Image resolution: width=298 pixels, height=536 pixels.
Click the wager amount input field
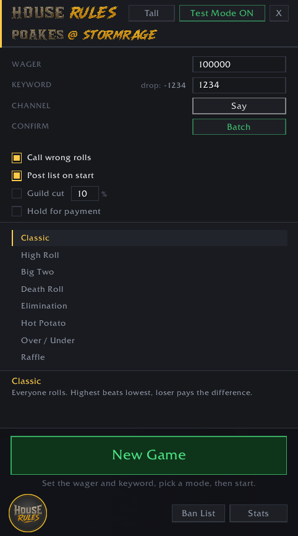239,64
